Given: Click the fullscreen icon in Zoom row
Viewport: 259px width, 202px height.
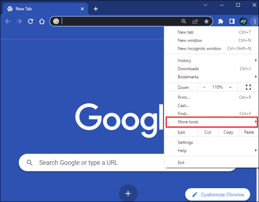Looking at the screenshot, I should (x=248, y=87).
